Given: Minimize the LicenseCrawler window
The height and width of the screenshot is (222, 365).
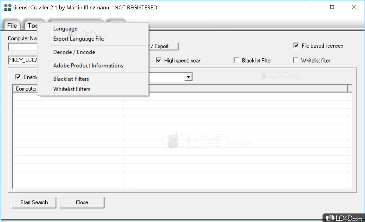Looking at the screenshot, I should (x=311, y=7).
